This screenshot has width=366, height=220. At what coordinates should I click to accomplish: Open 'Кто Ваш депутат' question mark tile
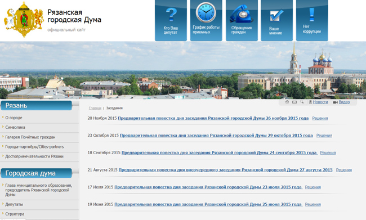(x=171, y=20)
